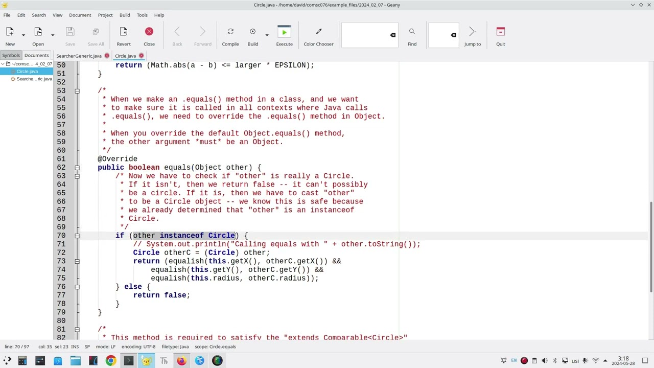Open a file via Open toolbar icon

pyautogui.click(x=38, y=36)
